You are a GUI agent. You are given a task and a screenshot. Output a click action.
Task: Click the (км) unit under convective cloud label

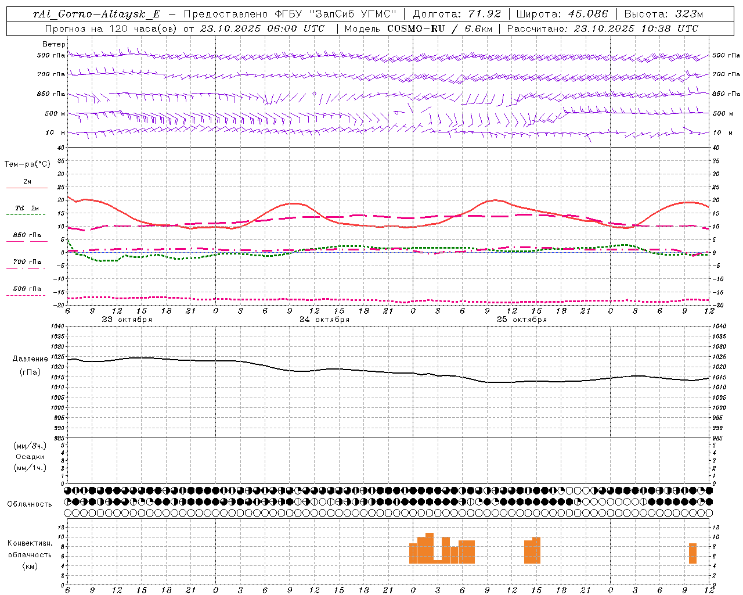click(30, 566)
